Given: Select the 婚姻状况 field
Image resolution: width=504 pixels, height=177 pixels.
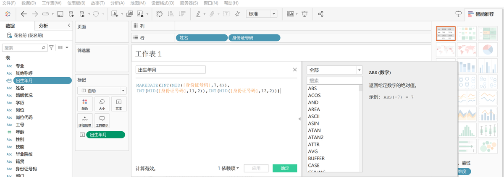Looking at the screenshot, I should [24, 95].
